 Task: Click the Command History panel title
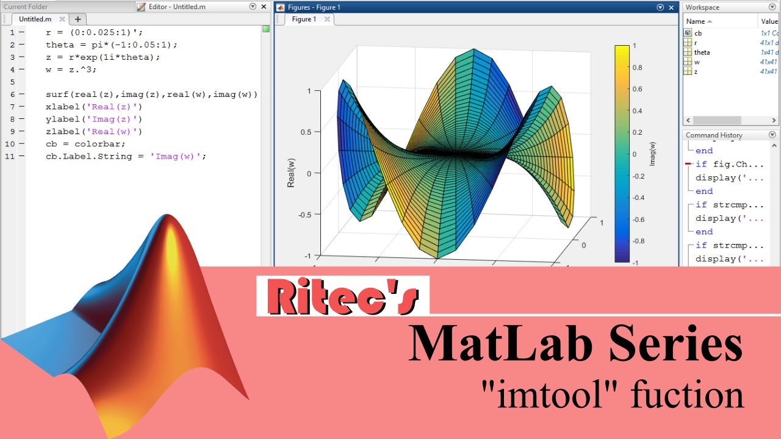pos(714,135)
